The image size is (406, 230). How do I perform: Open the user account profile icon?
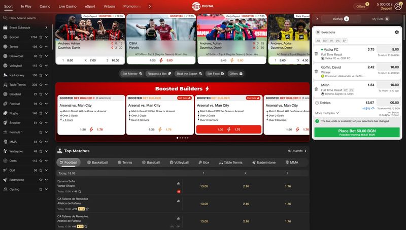click(x=398, y=6)
